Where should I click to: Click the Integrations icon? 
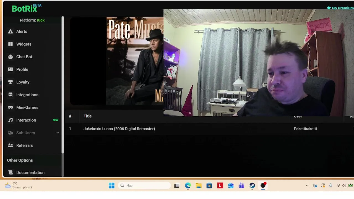(11, 95)
